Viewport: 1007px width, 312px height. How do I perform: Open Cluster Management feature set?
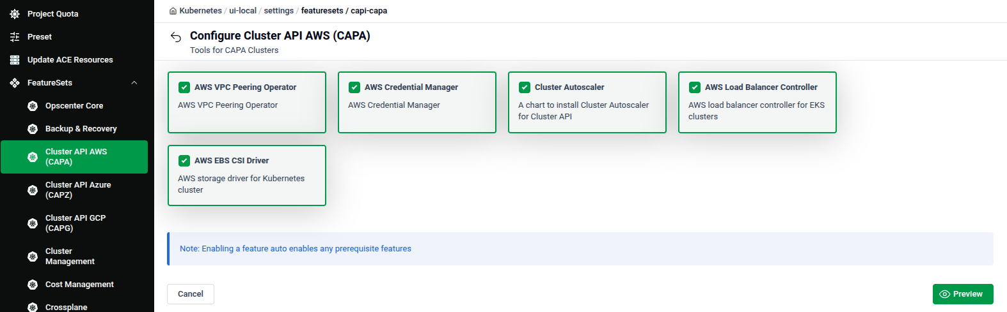pos(74,256)
